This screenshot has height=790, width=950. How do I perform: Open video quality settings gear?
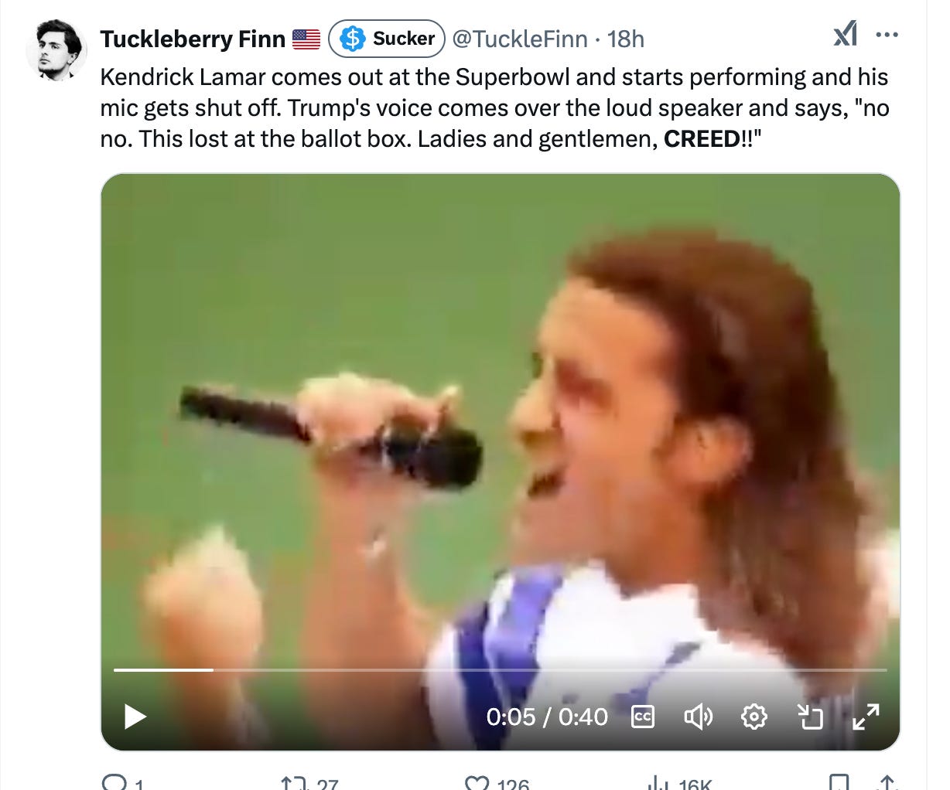tap(754, 717)
